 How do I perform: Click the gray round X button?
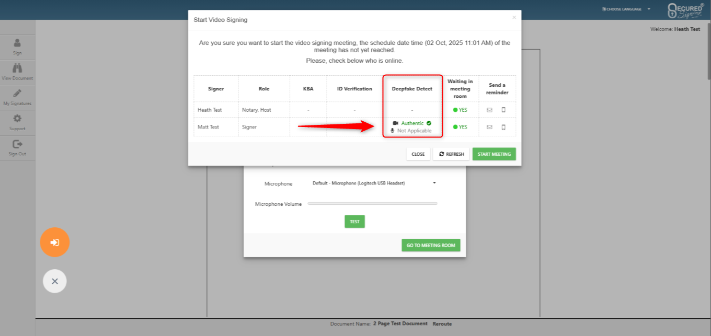55,281
